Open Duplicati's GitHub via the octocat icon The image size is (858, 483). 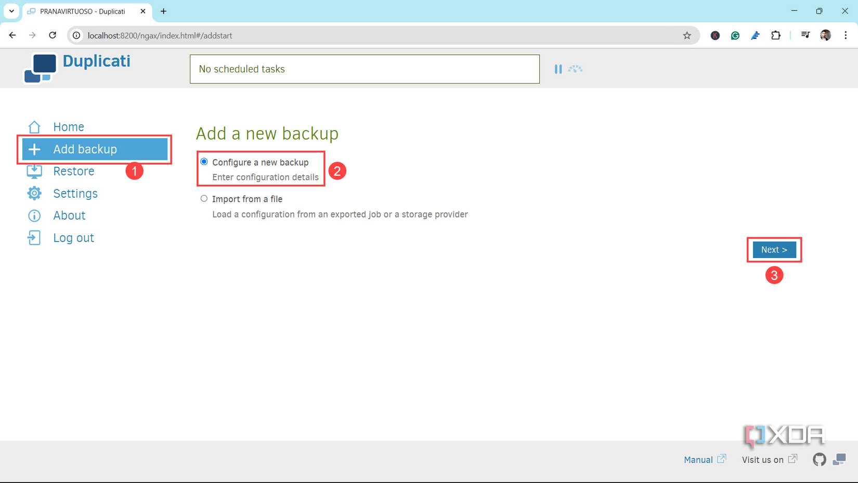click(x=819, y=460)
